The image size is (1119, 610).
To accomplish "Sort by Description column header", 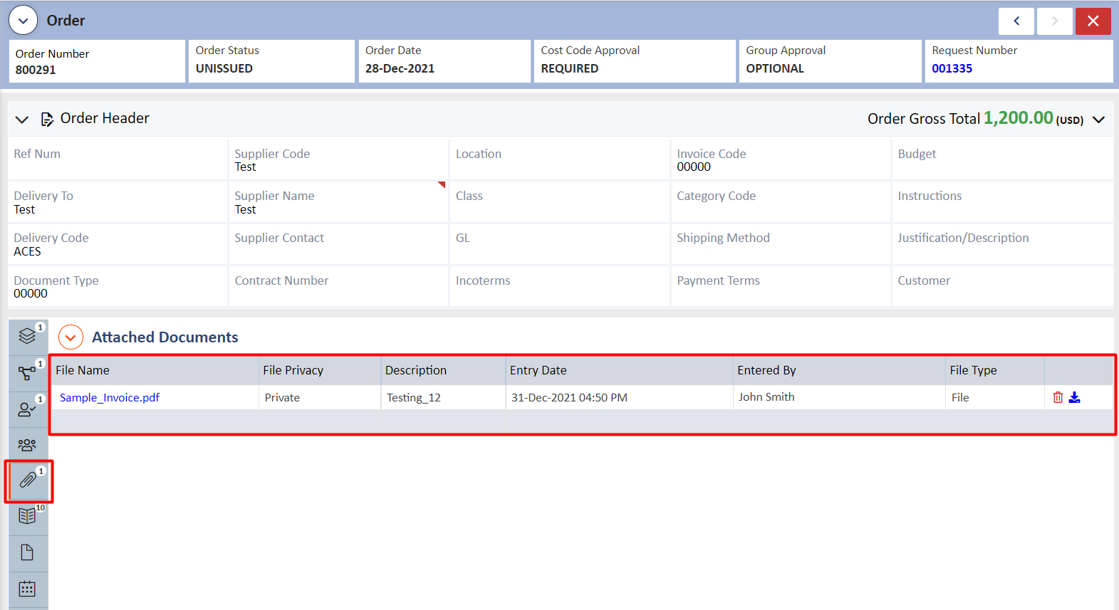I will (x=443, y=370).
